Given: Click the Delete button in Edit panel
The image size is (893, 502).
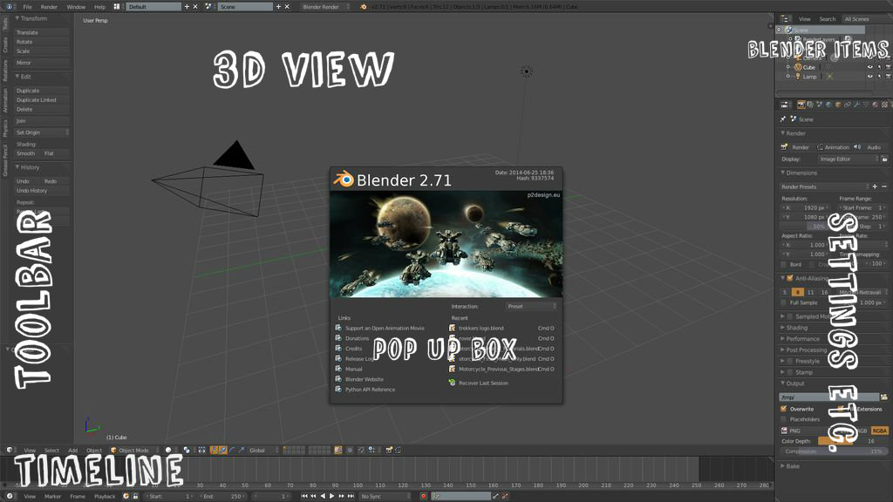Looking at the screenshot, I should (42, 109).
